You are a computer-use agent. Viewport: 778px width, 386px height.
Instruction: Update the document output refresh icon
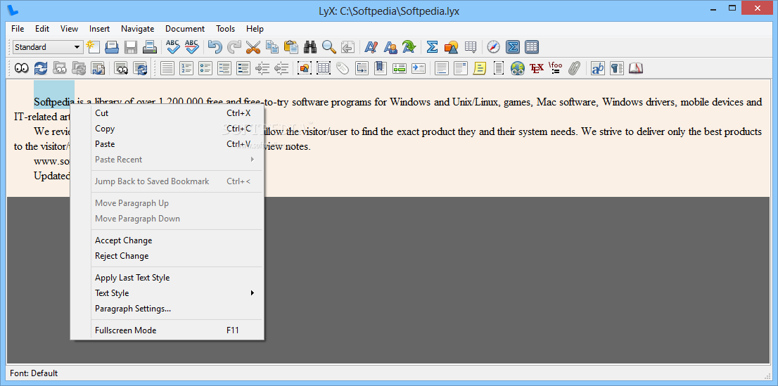pyautogui.click(x=40, y=68)
